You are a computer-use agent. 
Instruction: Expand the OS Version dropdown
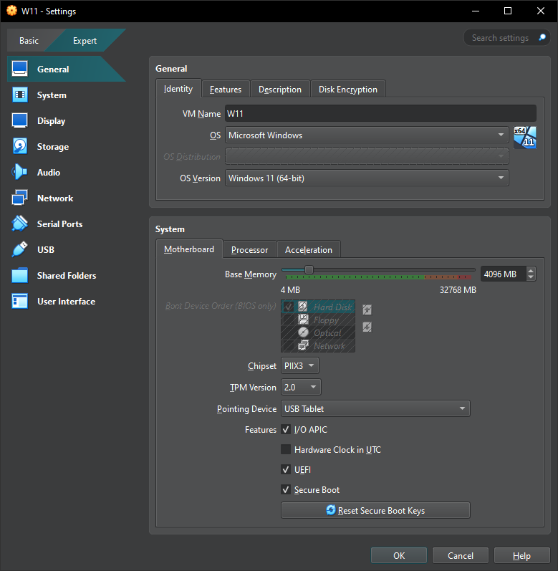367,178
